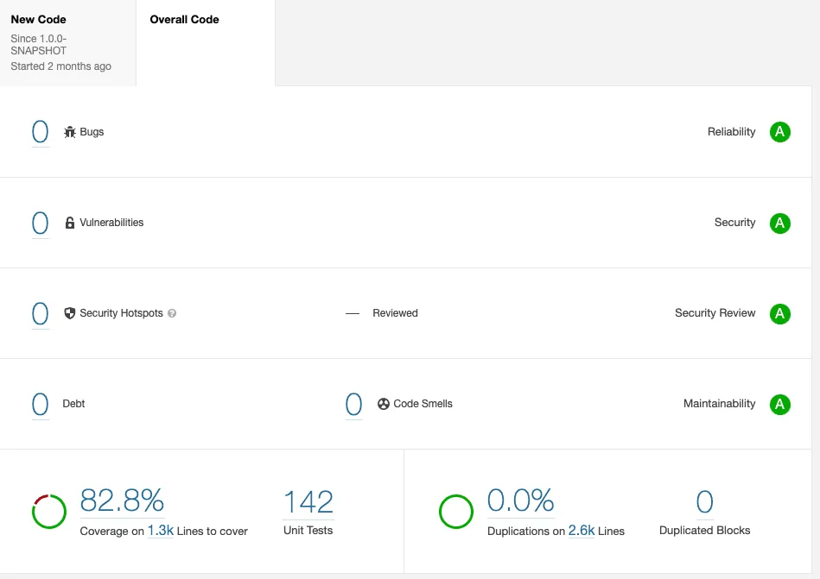Click the Code Smells radiation icon
This screenshot has width=820, height=579.
(x=384, y=404)
